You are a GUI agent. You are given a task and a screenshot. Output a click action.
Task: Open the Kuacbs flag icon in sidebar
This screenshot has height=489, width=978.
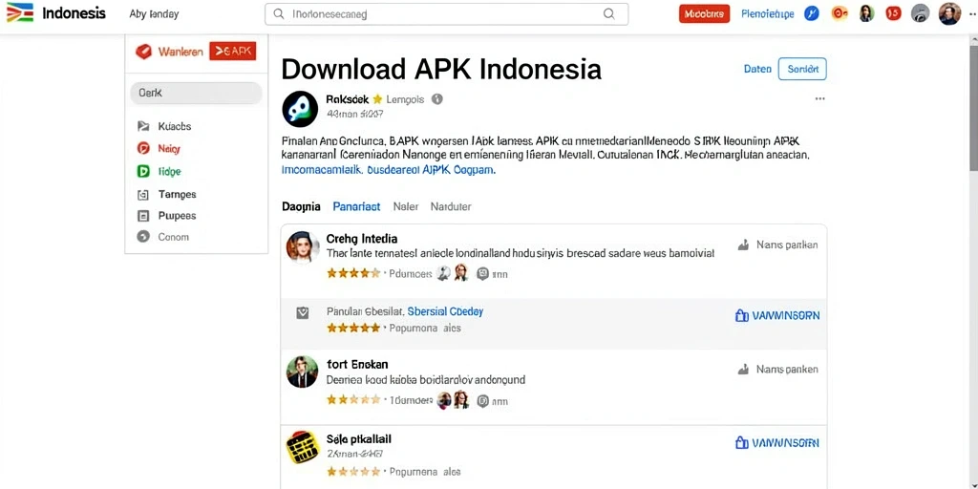click(143, 126)
